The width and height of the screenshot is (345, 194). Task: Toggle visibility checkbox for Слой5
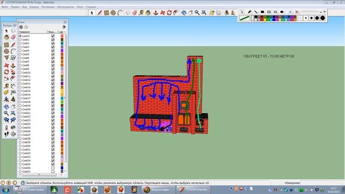pos(53,54)
